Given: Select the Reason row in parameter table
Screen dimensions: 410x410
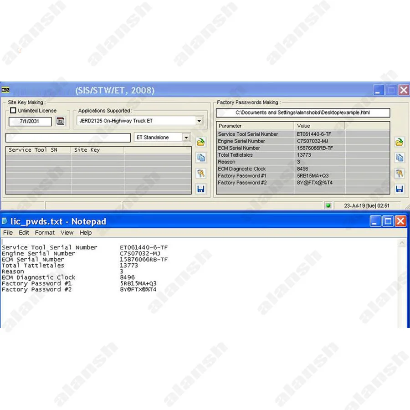Looking at the screenshot, I should point(303,162).
